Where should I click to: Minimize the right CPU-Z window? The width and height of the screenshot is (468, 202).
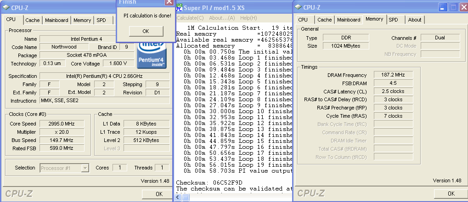click(443, 7)
